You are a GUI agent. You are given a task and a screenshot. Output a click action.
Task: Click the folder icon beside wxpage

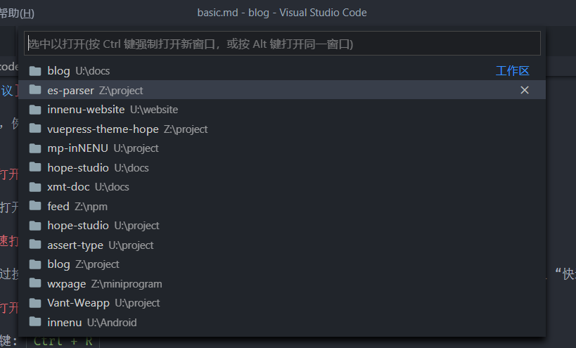pyautogui.click(x=35, y=283)
